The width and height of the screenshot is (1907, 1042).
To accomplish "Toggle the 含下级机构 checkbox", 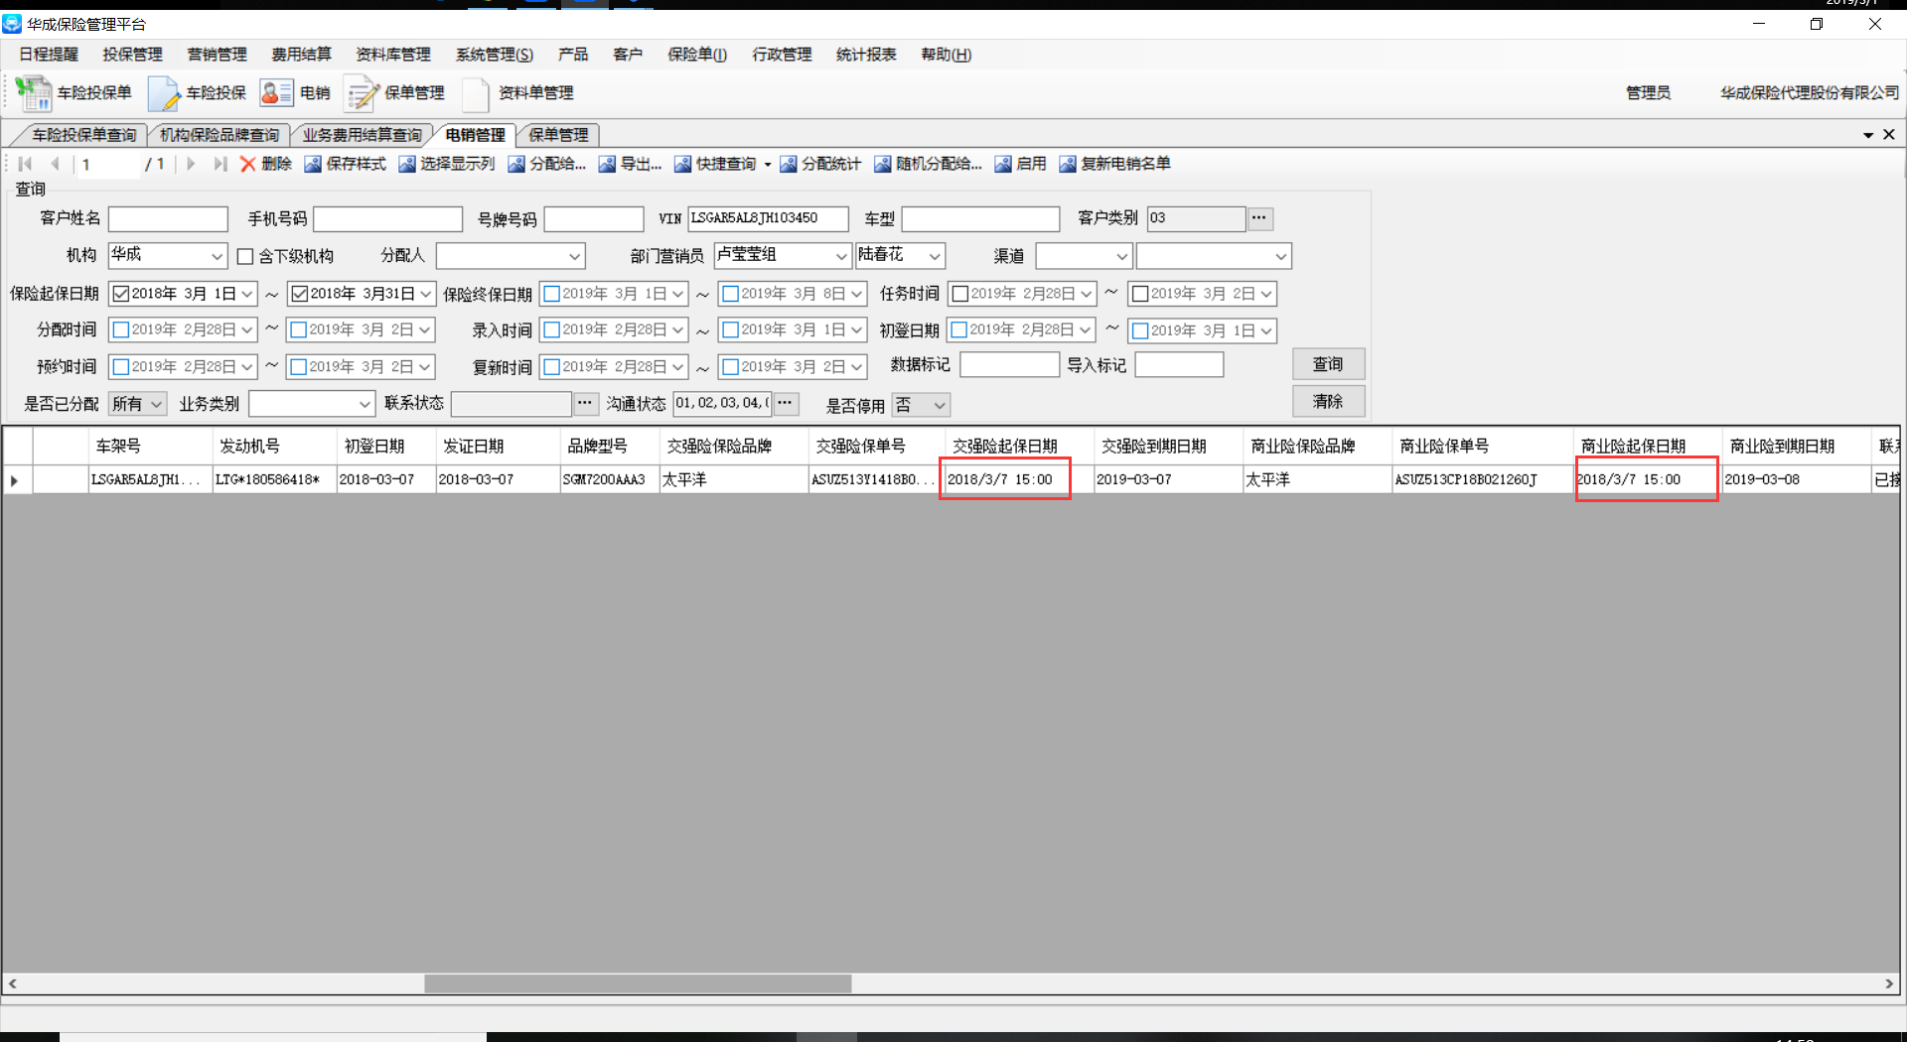I will coord(245,257).
